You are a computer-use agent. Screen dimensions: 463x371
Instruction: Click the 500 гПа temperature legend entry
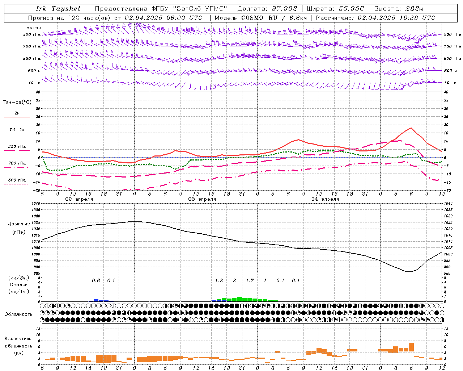click(x=17, y=180)
